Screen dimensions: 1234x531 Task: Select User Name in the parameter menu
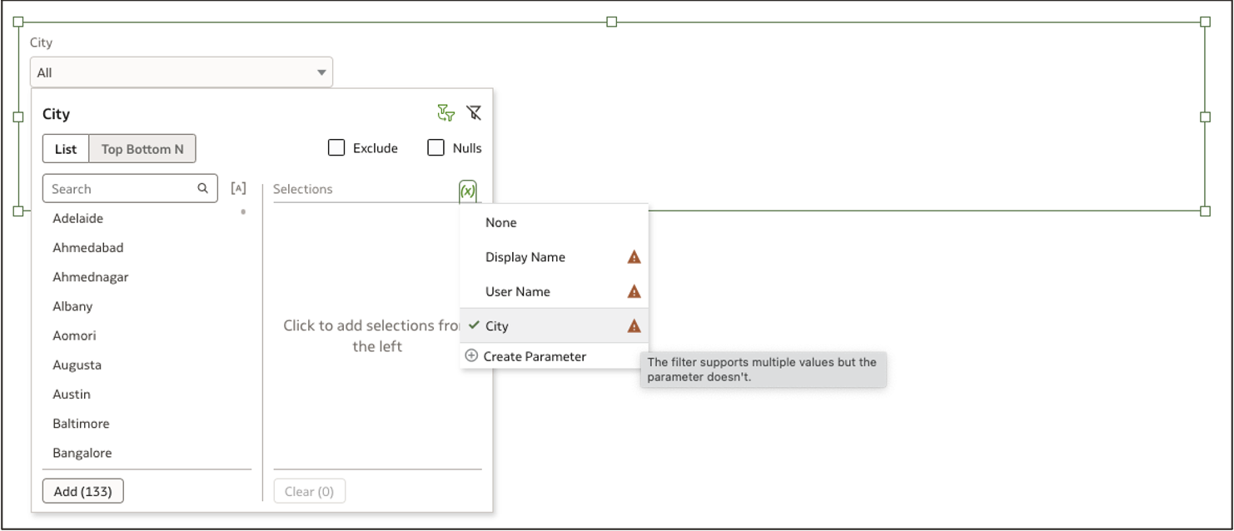click(x=518, y=291)
